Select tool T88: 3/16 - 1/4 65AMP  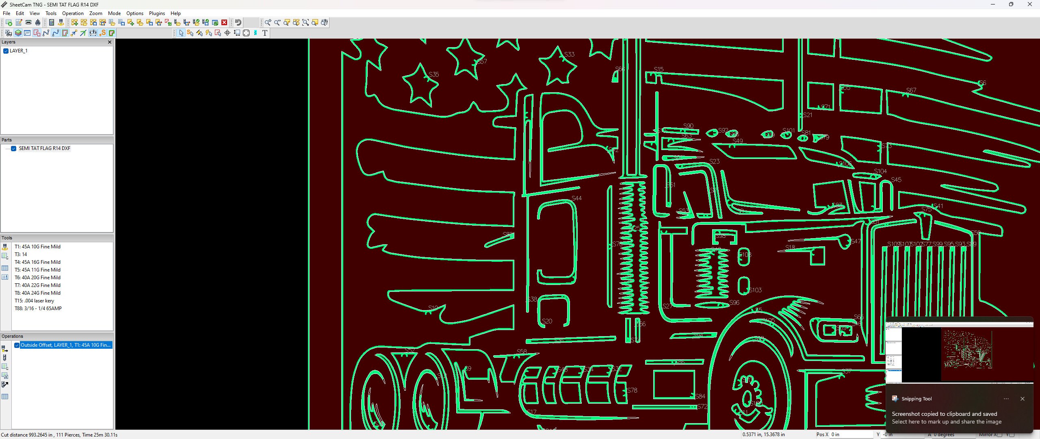pyautogui.click(x=38, y=309)
